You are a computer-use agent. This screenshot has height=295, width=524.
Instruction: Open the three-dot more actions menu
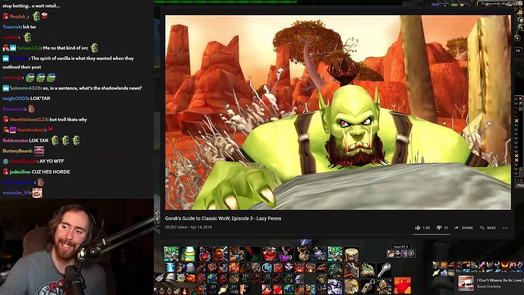tap(506, 228)
